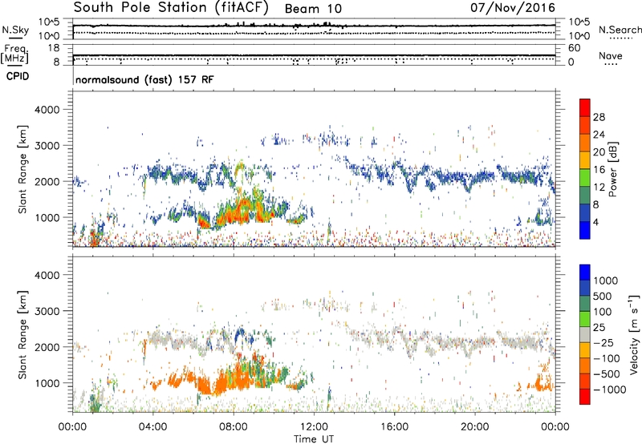This screenshot has height=444, width=642.
Task: Select the 1000 label on velocity colorbar
Action: tap(606, 281)
